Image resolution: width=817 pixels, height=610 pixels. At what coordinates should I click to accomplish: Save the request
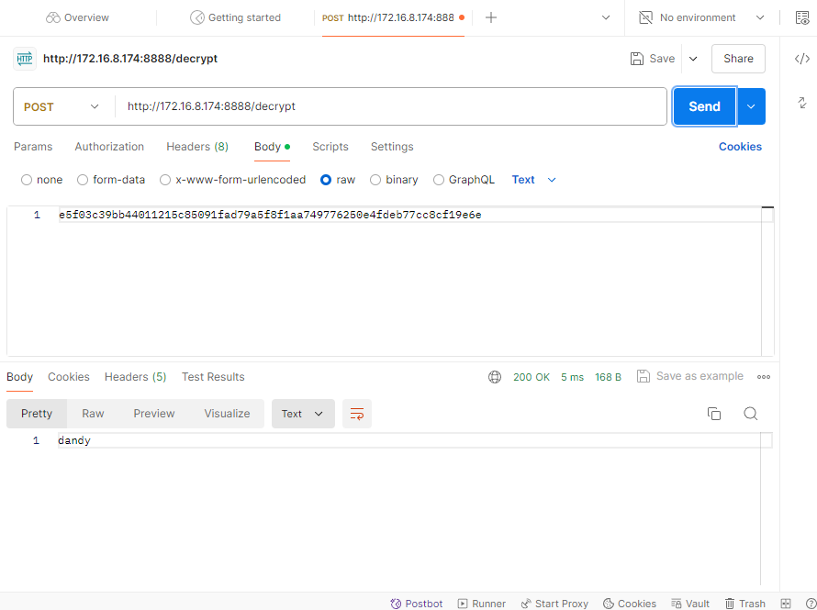(653, 59)
